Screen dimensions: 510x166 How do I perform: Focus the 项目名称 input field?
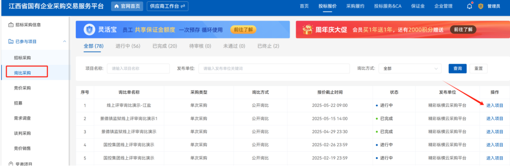click(138, 69)
